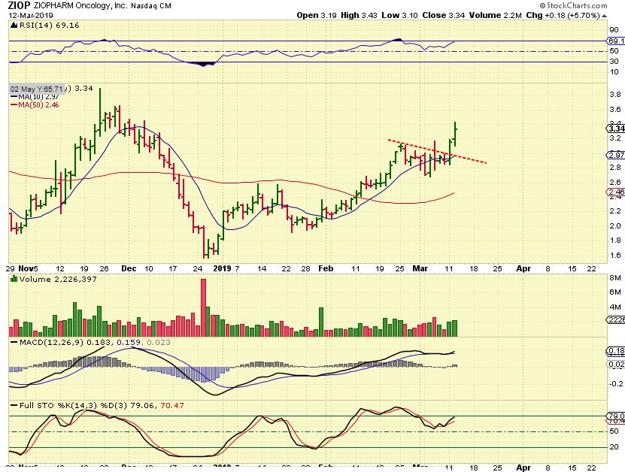The image size is (625, 472).
Task: Click the 2.46 moving average tag on right axis
Action: [614, 192]
